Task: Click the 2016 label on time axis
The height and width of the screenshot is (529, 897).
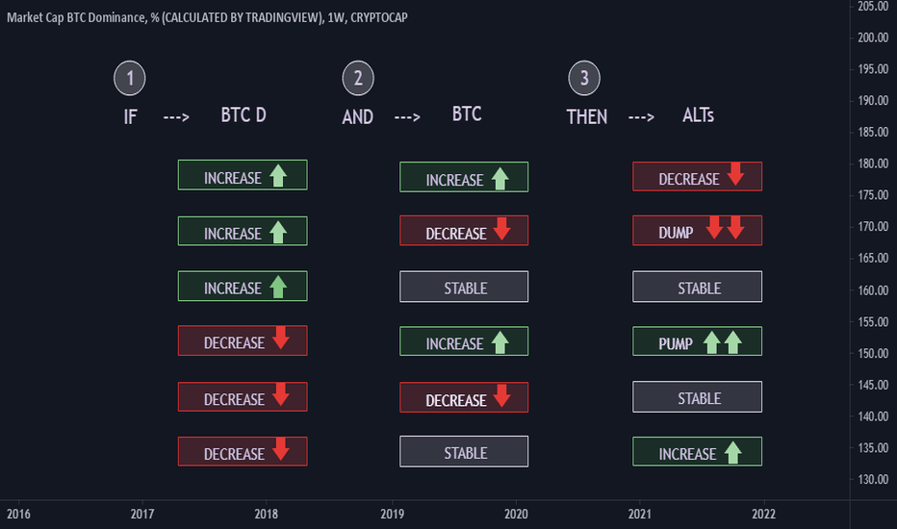Action: pyautogui.click(x=17, y=513)
